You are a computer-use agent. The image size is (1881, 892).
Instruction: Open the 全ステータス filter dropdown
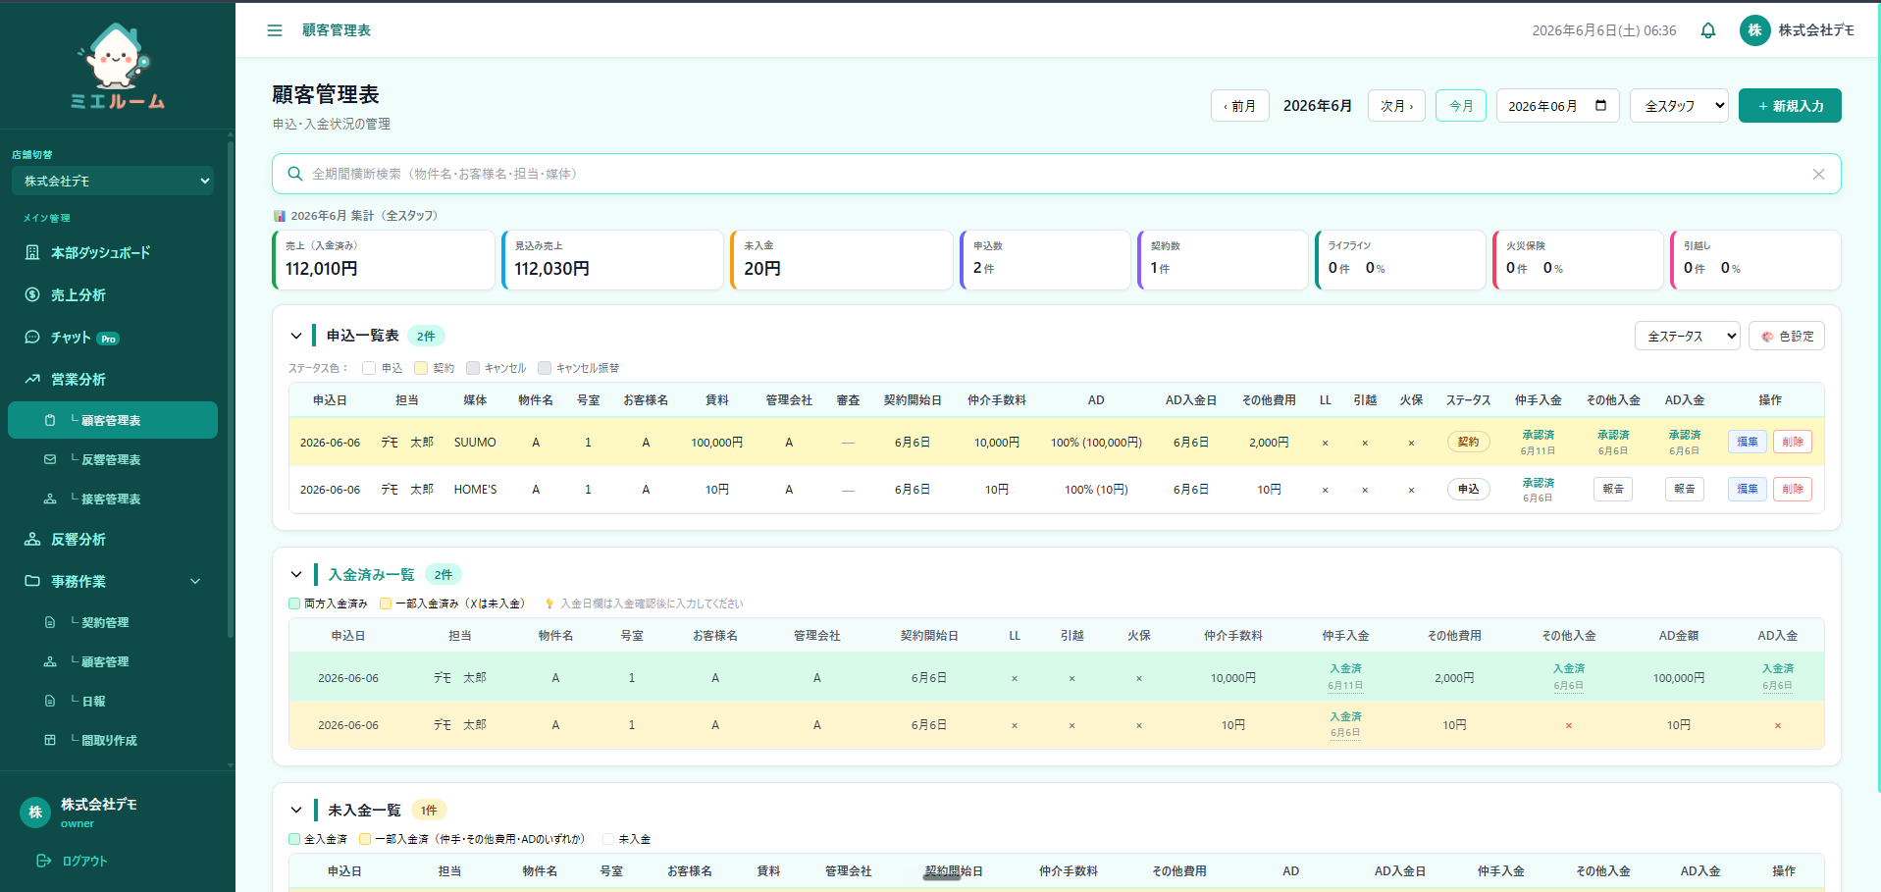(1688, 336)
